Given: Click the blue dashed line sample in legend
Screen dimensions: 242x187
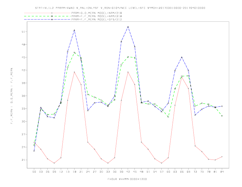Looking at the screenshot, I should [47, 20].
